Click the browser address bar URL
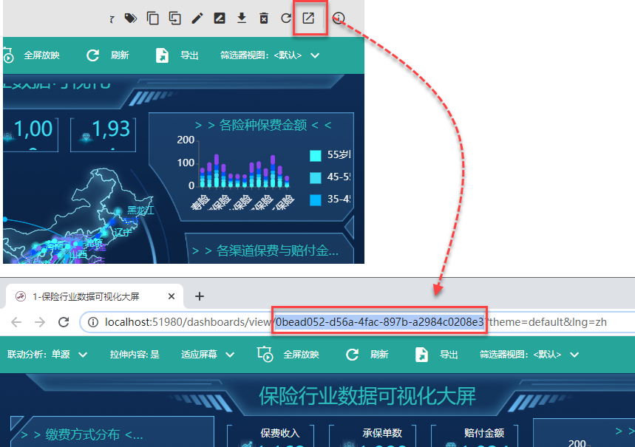The height and width of the screenshot is (447, 635). (x=355, y=322)
